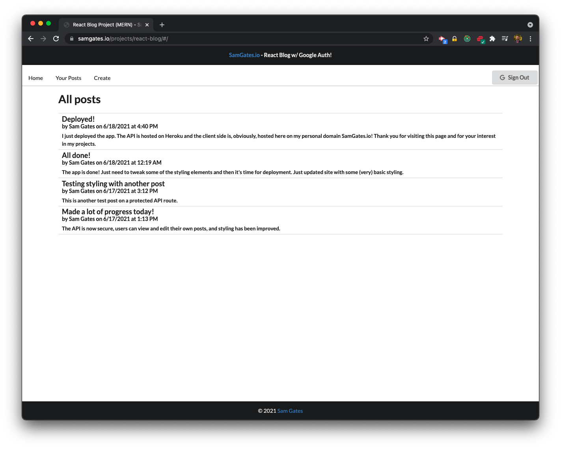561x449 pixels.
Task: Bookmark this page with the star icon
Action: [426, 39]
